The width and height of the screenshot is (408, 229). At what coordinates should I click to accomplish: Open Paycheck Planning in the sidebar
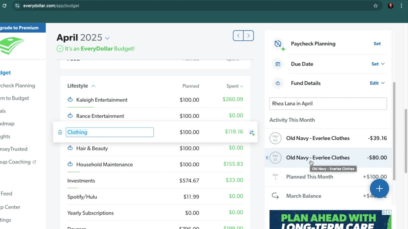click(18, 86)
